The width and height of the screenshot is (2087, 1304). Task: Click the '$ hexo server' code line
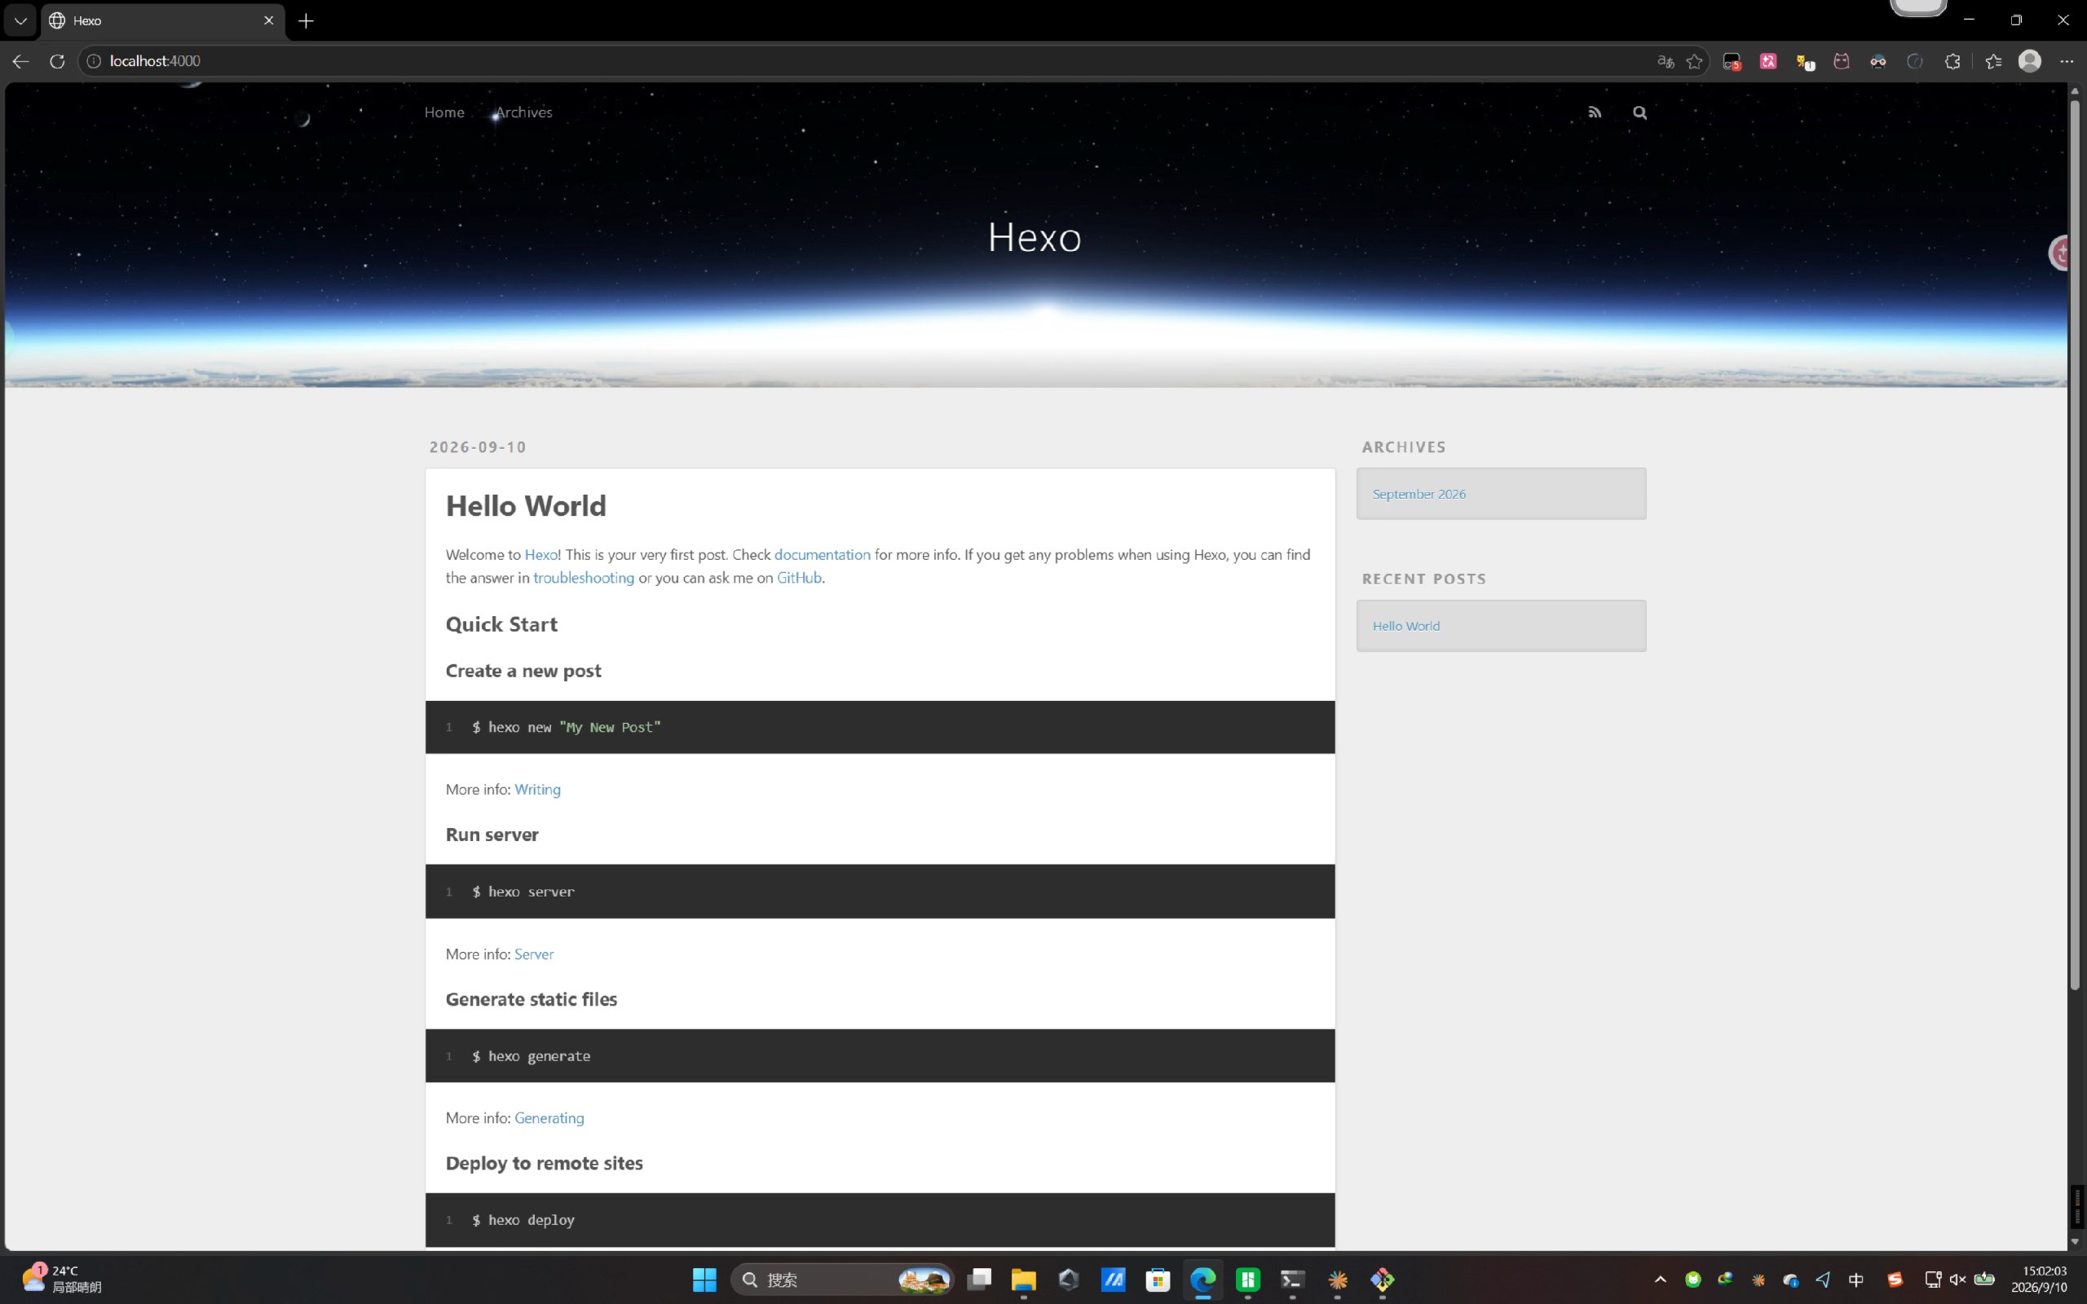[x=523, y=892]
